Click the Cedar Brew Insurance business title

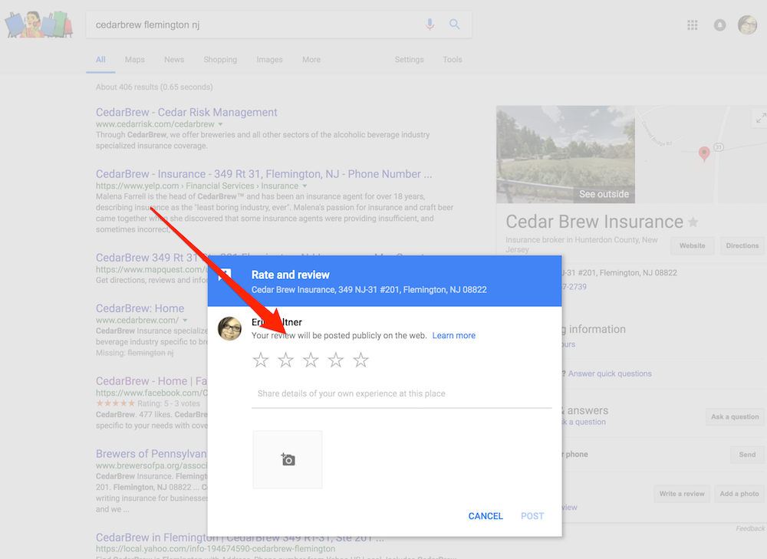pos(594,222)
